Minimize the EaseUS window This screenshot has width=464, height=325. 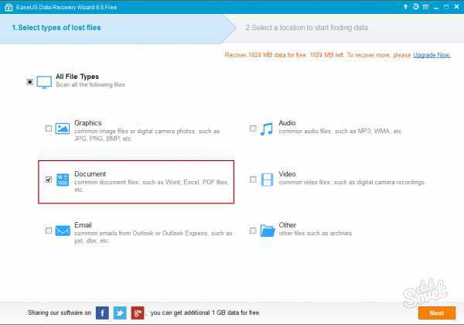436,7
